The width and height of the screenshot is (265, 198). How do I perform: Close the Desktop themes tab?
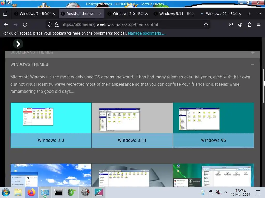coord(100,14)
